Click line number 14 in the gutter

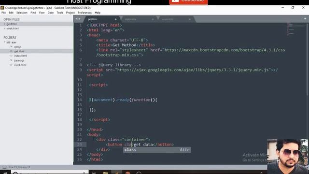tap(79, 100)
